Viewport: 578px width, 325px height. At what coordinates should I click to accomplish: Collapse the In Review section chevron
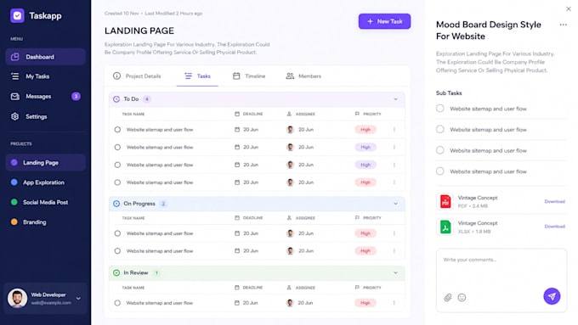pyautogui.click(x=395, y=272)
